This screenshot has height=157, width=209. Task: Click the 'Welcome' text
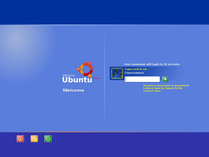(73, 90)
